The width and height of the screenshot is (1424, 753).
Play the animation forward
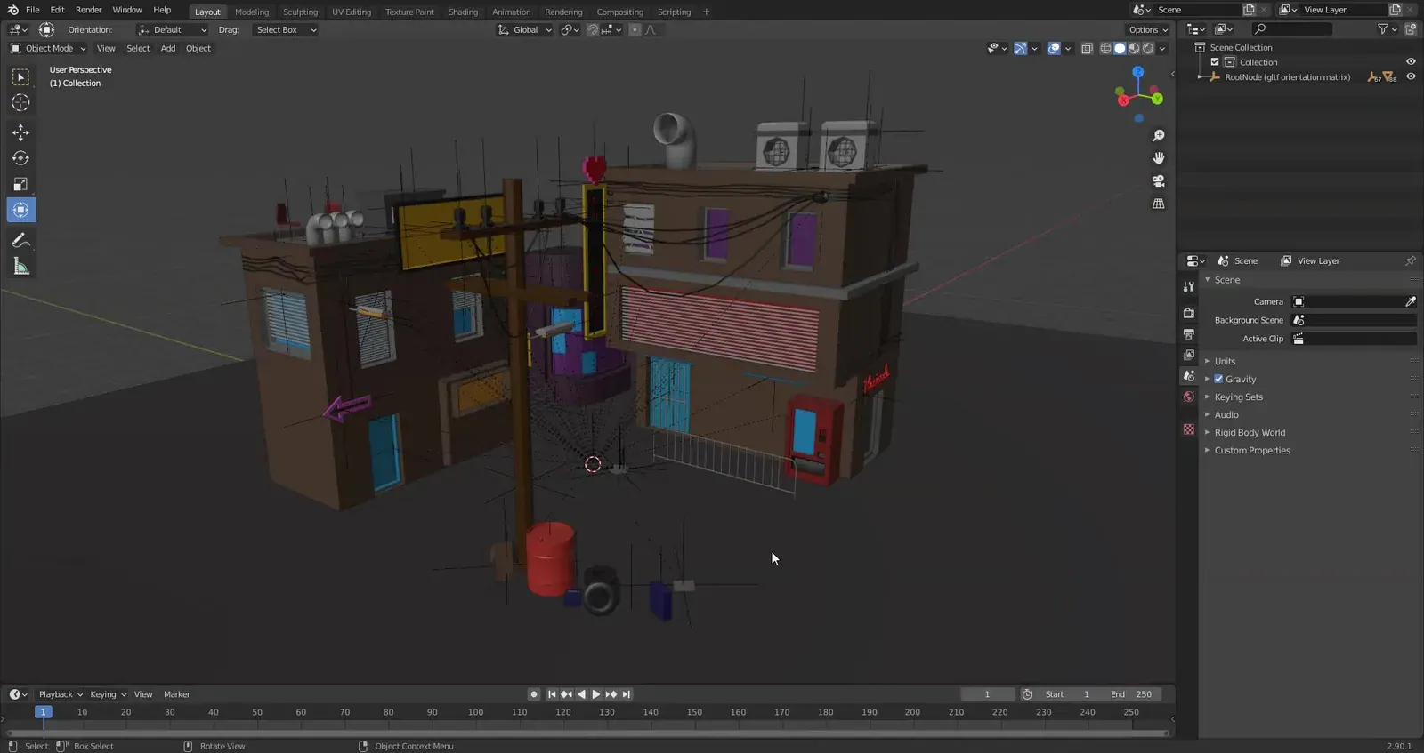coord(595,694)
